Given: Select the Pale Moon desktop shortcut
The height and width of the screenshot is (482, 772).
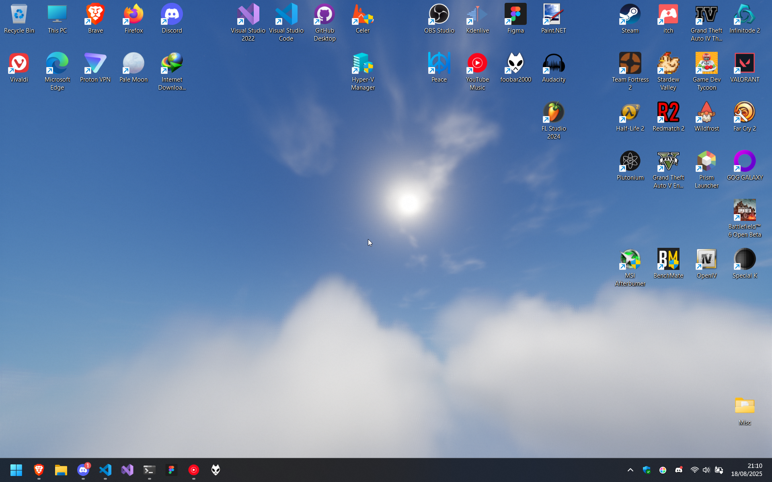Looking at the screenshot, I should [133, 68].
